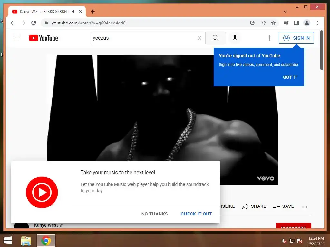Open File Explorer from taskbar
Viewport: 330px width, 247px height.
[x=26, y=241]
